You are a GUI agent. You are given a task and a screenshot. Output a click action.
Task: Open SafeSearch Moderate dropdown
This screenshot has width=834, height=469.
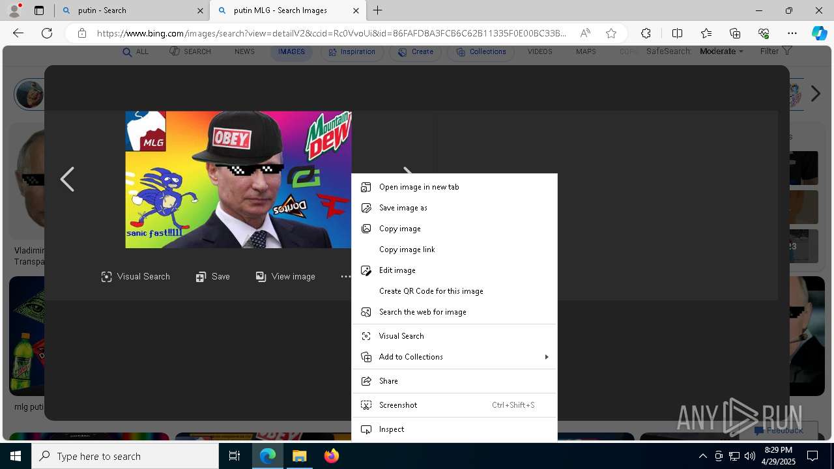pos(721,51)
